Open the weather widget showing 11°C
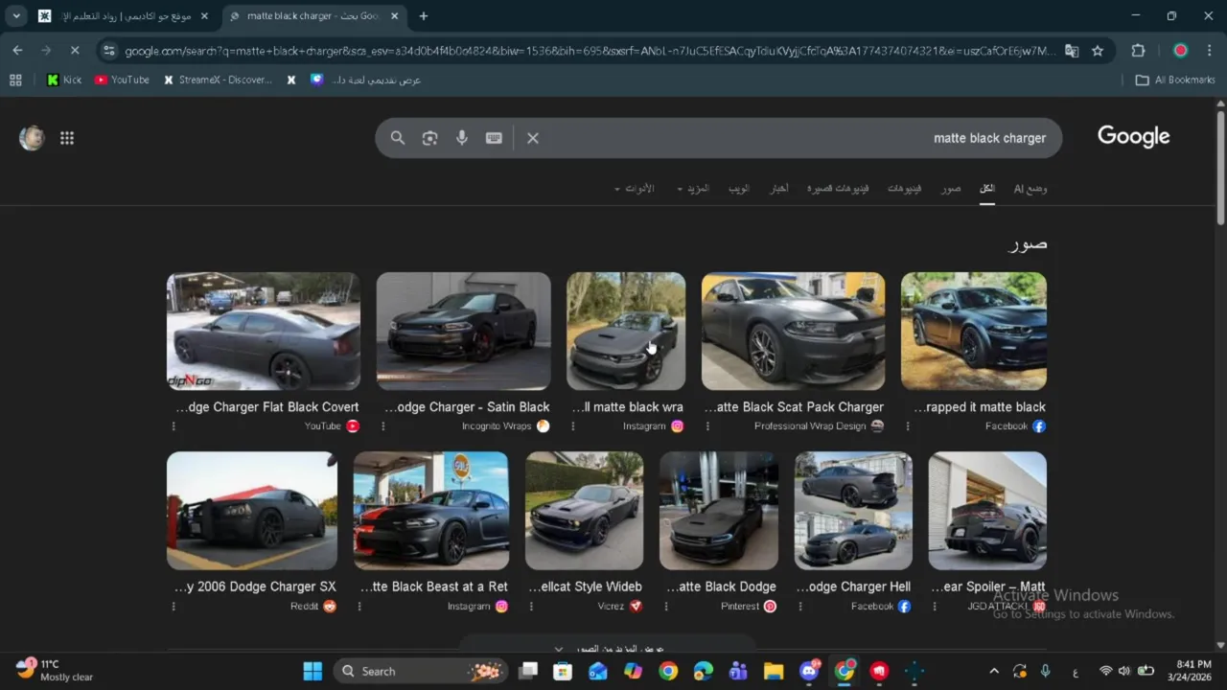Screen dimensions: 1227x690 coord(56,670)
